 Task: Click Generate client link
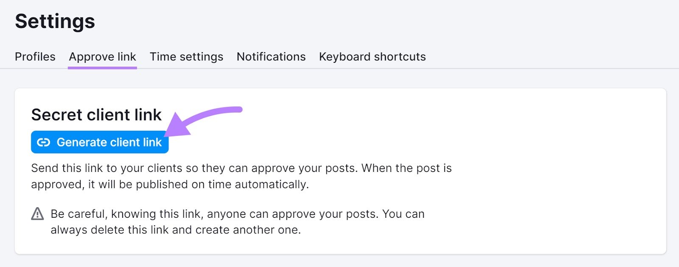(x=99, y=142)
